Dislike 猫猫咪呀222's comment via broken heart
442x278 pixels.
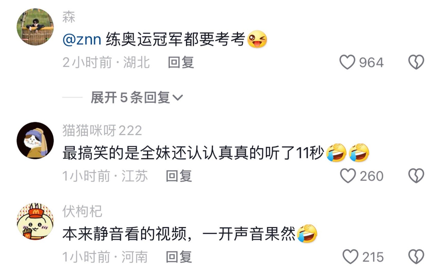pyautogui.click(x=416, y=176)
